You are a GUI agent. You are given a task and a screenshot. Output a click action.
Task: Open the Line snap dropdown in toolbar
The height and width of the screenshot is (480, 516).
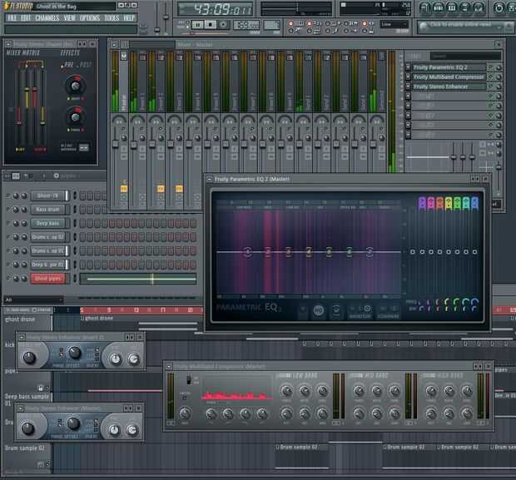(x=394, y=24)
